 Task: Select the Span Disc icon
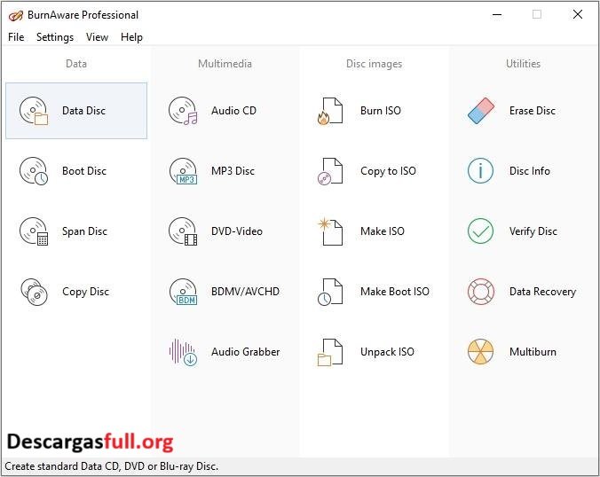click(34, 231)
